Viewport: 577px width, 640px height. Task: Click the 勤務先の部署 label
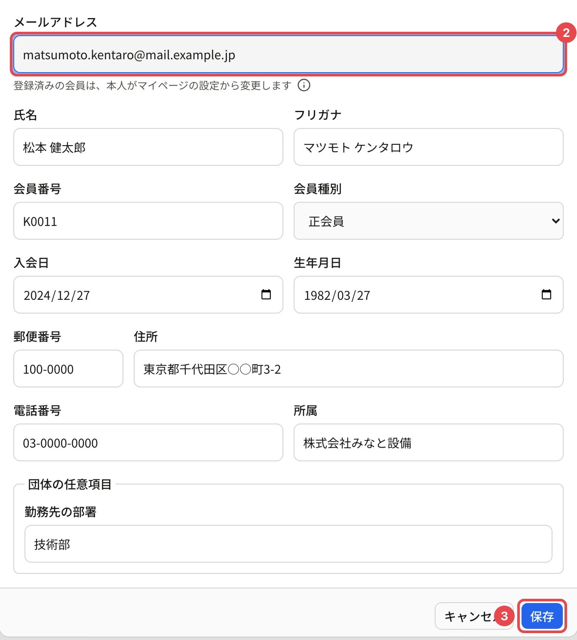click(61, 512)
